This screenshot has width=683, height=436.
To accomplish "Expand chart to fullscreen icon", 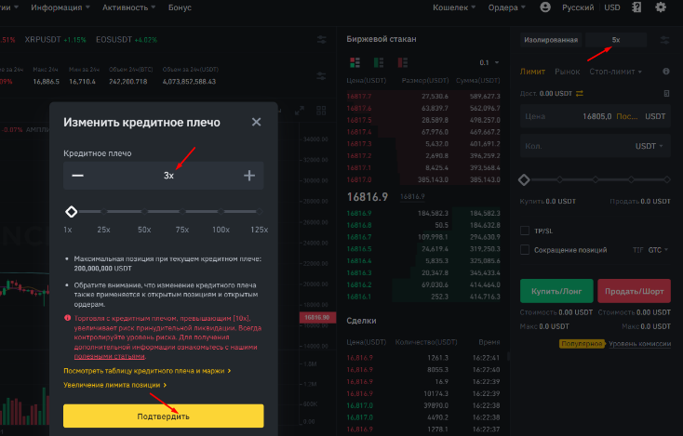I will (300, 111).
